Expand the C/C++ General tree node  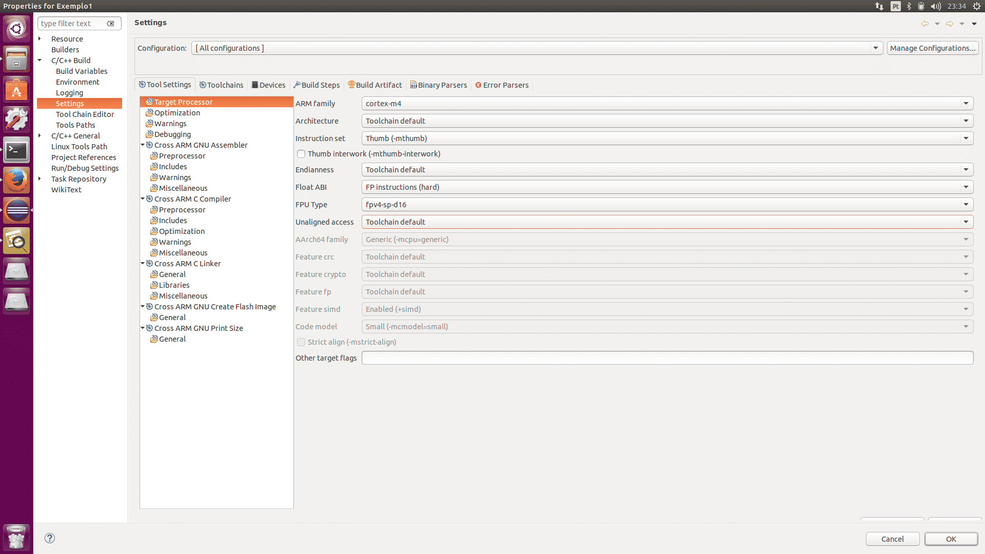40,136
